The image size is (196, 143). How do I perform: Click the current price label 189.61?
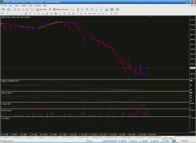192,68
